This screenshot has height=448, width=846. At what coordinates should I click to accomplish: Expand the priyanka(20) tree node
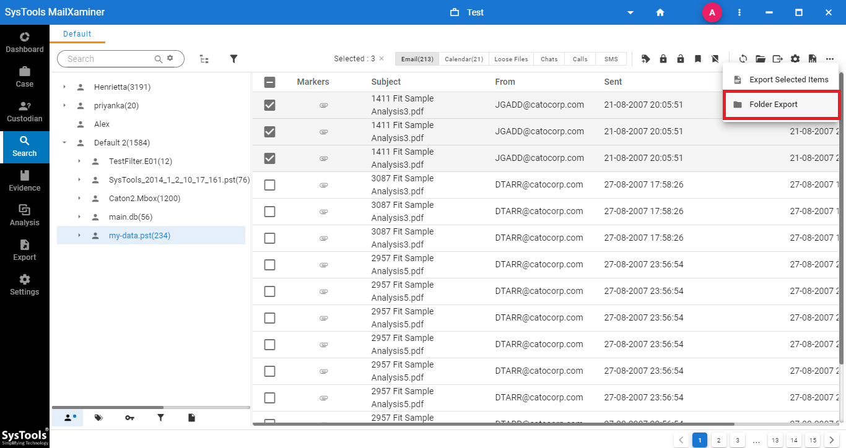pos(64,106)
